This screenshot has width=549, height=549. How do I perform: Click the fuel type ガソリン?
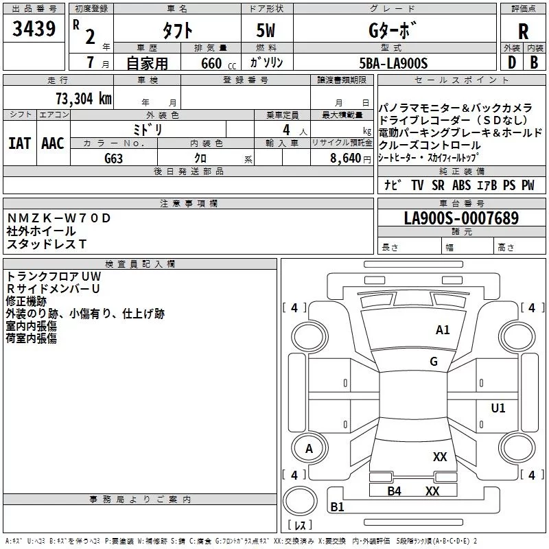tap(266, 62)
